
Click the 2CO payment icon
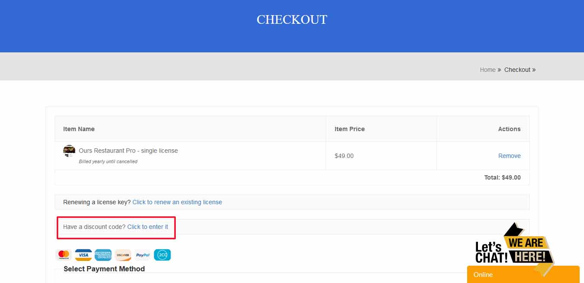[x=162, y=255]
